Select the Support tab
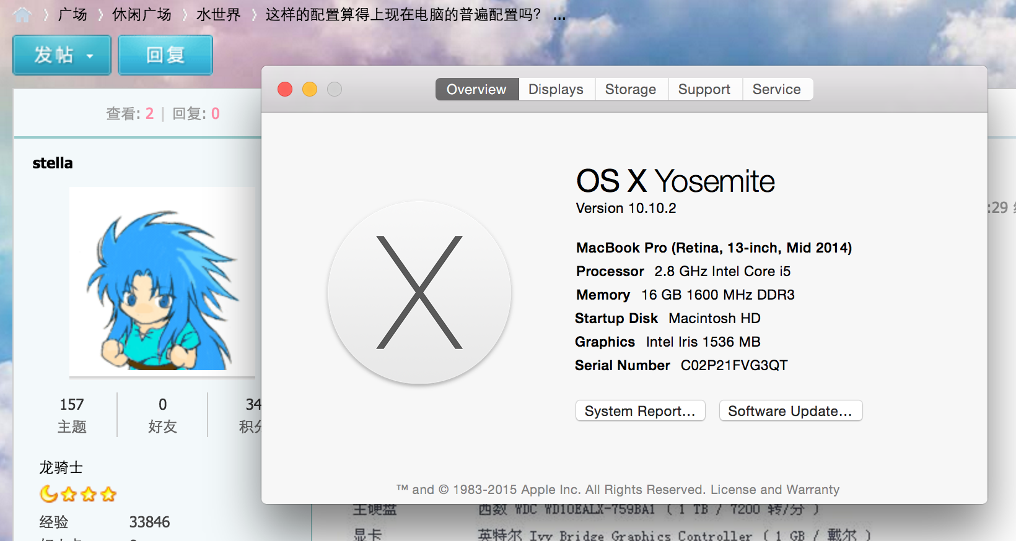 click(704, 89)
